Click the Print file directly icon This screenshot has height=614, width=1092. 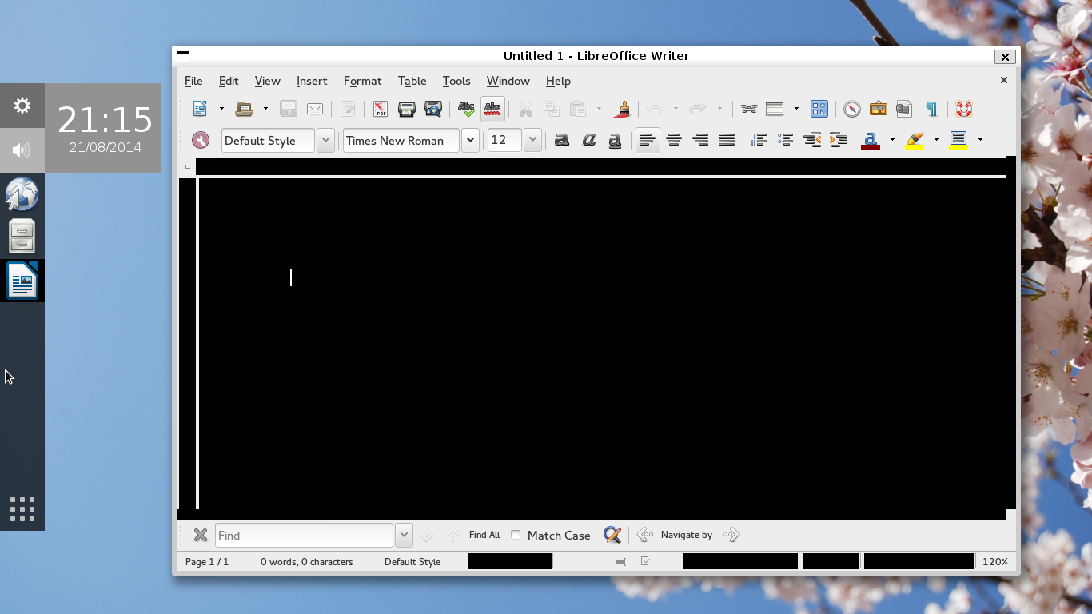[x=406, y=110]
